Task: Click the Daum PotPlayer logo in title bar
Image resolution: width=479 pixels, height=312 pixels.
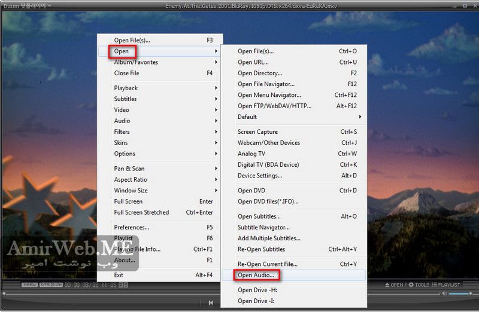Action: point(26,5)
